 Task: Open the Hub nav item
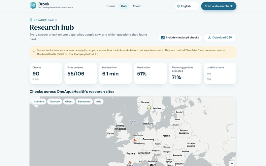[x=124, y=6]
